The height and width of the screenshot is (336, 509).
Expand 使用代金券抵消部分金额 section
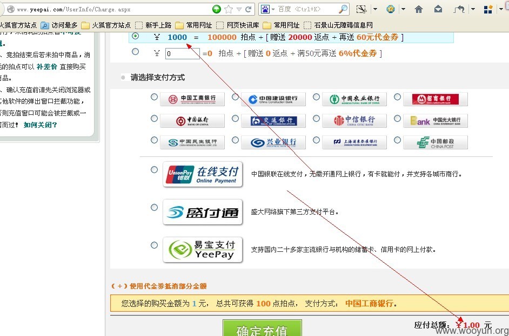point(159,286)
